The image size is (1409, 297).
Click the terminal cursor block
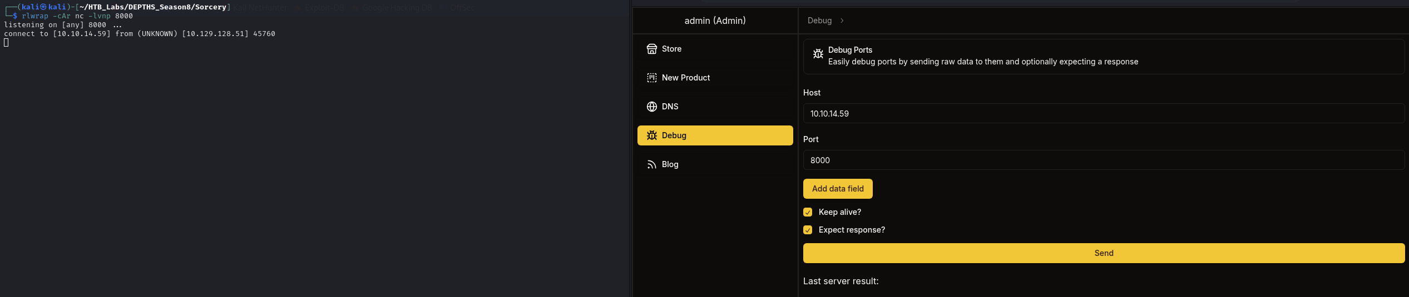tap(6, 43)
